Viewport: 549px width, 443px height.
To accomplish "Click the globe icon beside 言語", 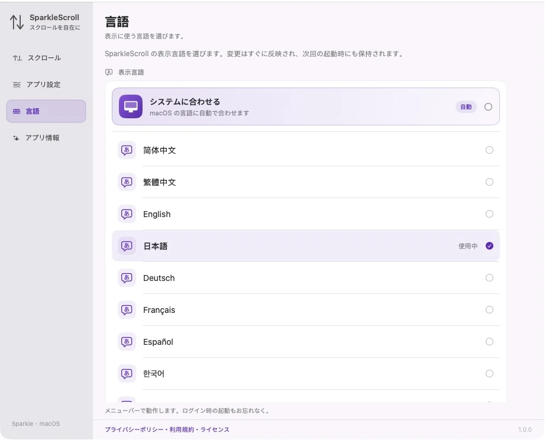I will click(17, 111).
